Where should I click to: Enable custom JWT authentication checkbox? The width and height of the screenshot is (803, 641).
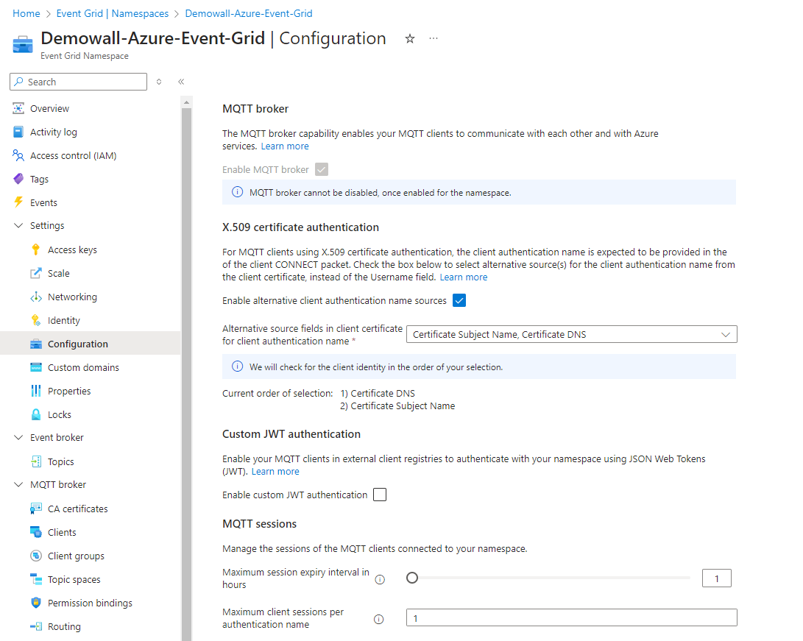point(380,495)
